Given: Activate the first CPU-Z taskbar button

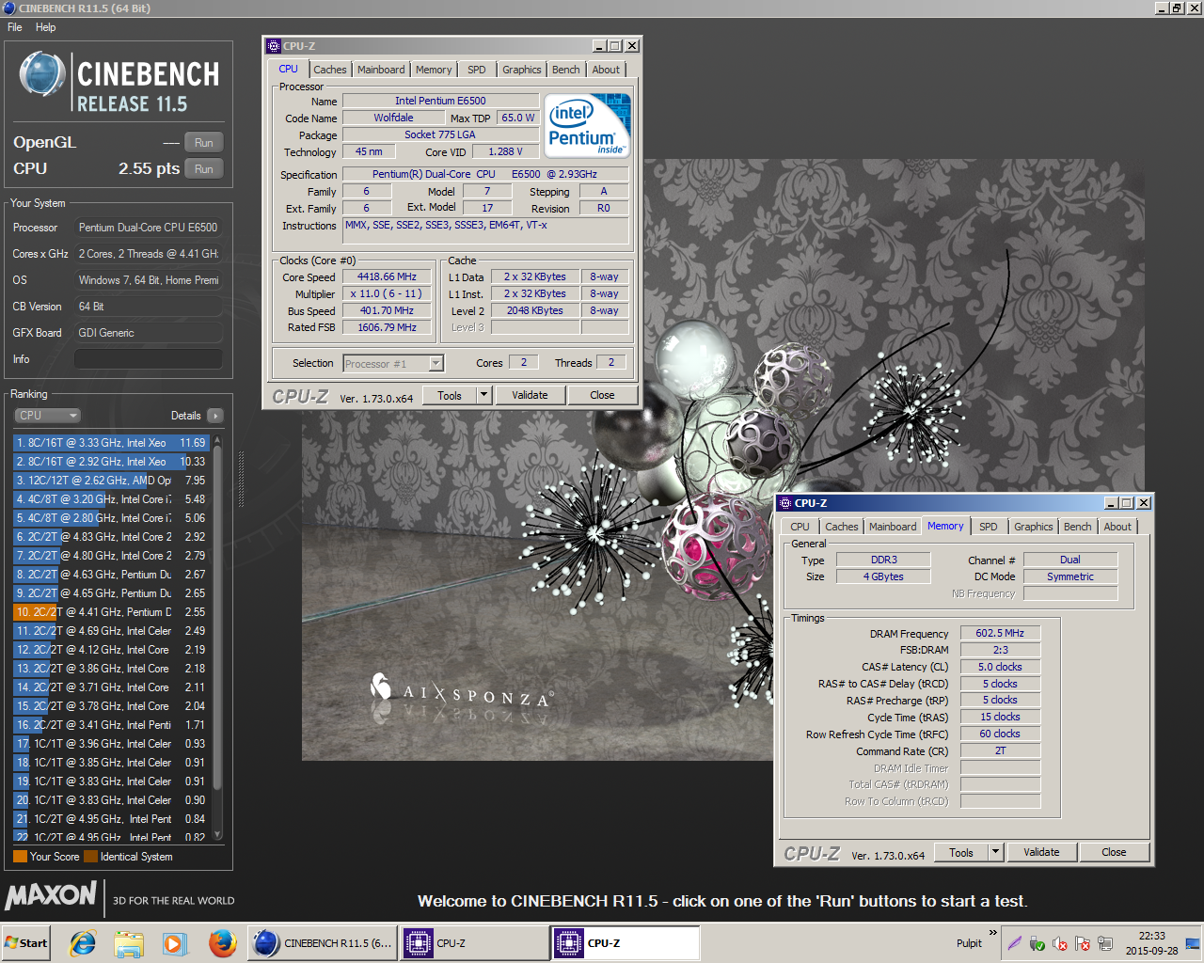Looking at the screenshot, I should [x=475, y=943].
